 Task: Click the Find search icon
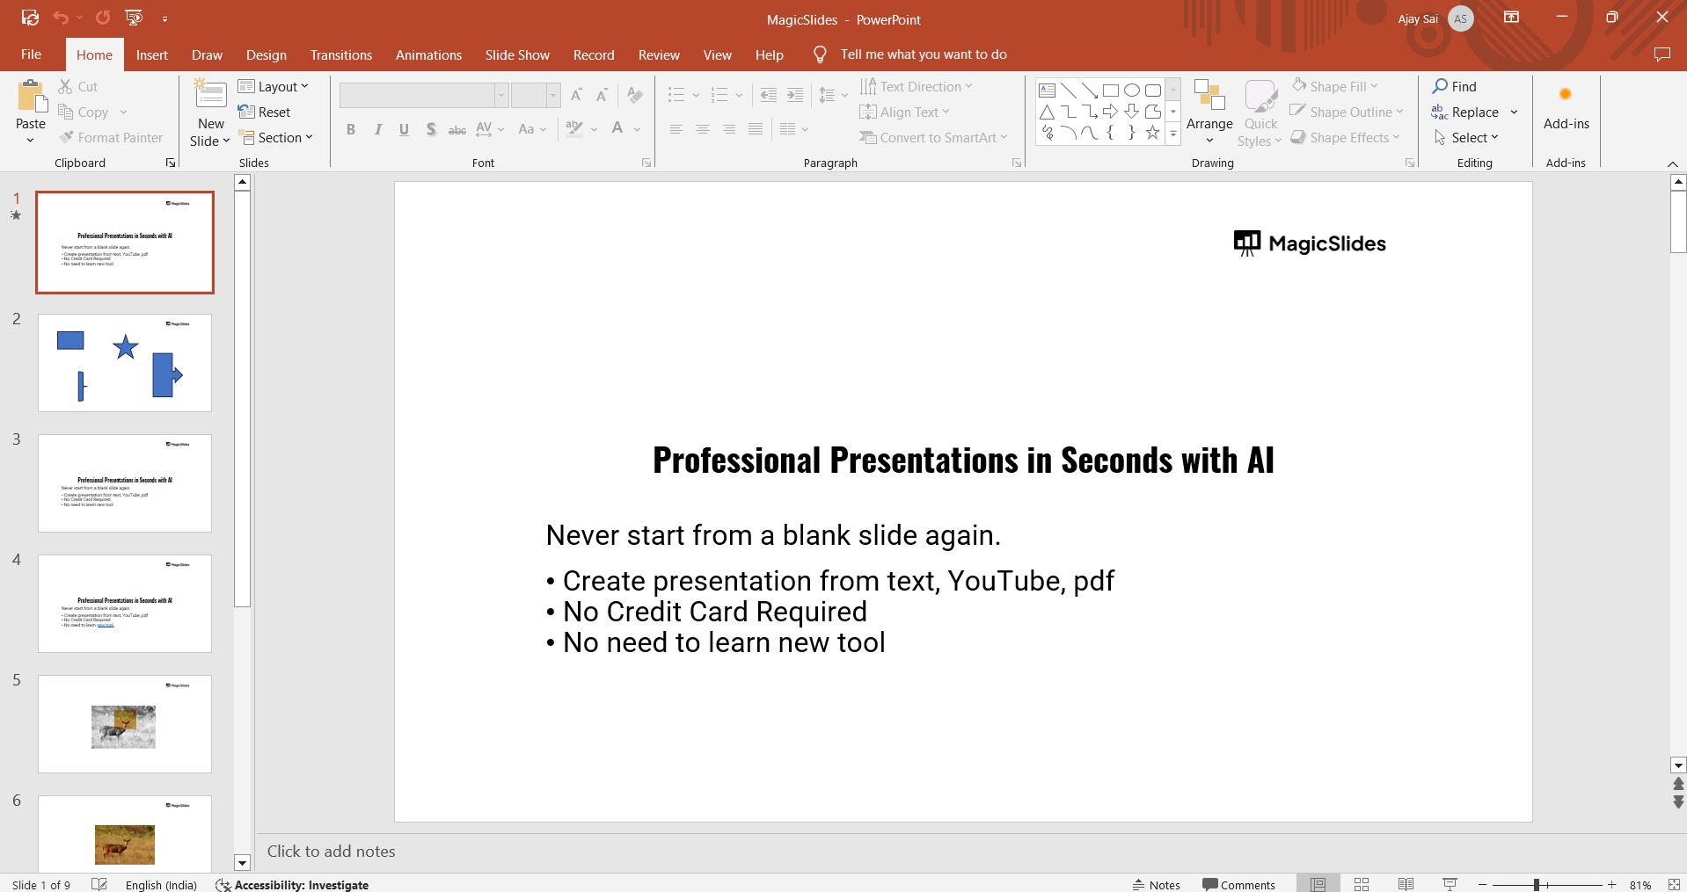(x=1440, y=86)
